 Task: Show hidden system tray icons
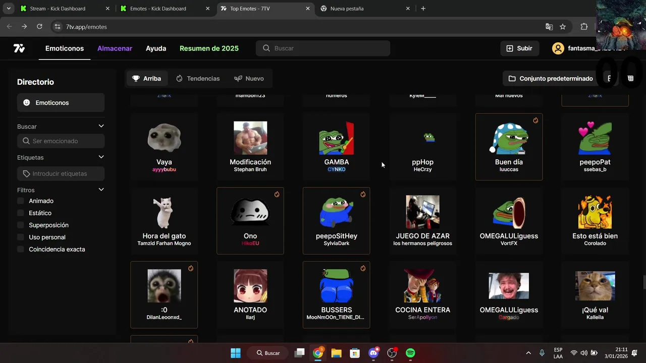coord(528,353)
